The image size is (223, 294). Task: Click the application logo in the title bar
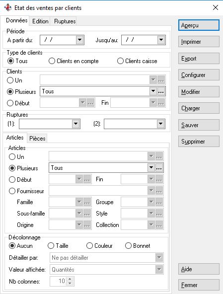[8, 7]
